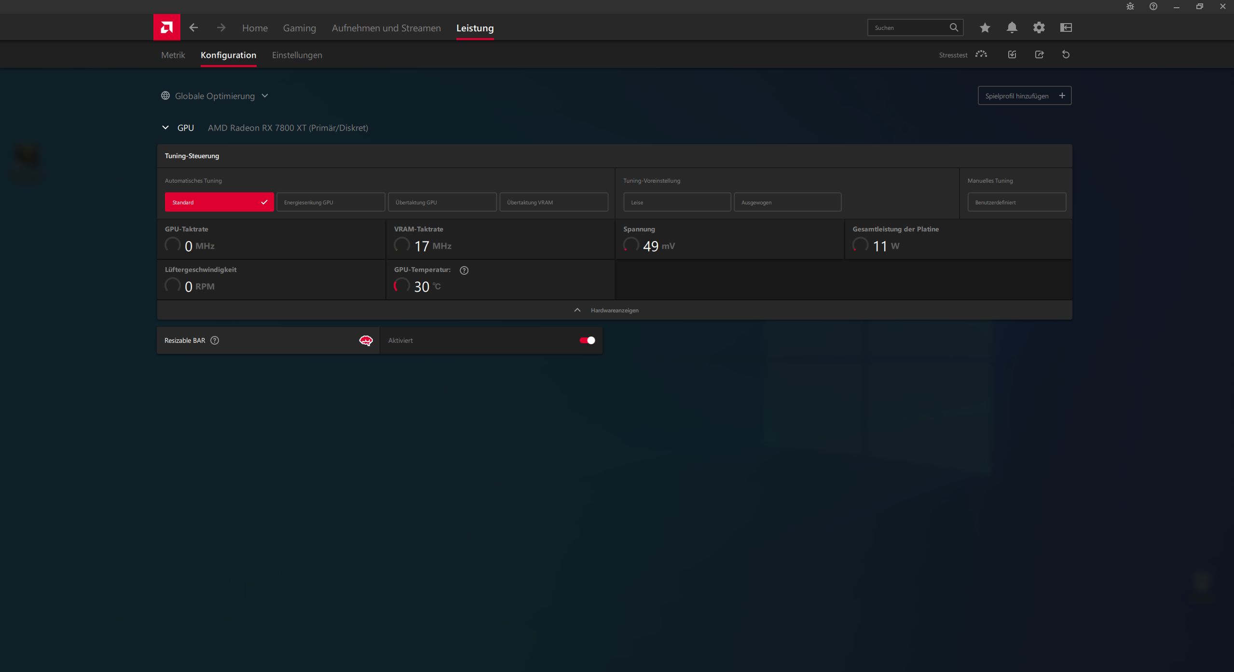Click the reset tuning profile icon
Screen dimensions: 1234x672
[1066, 54]
